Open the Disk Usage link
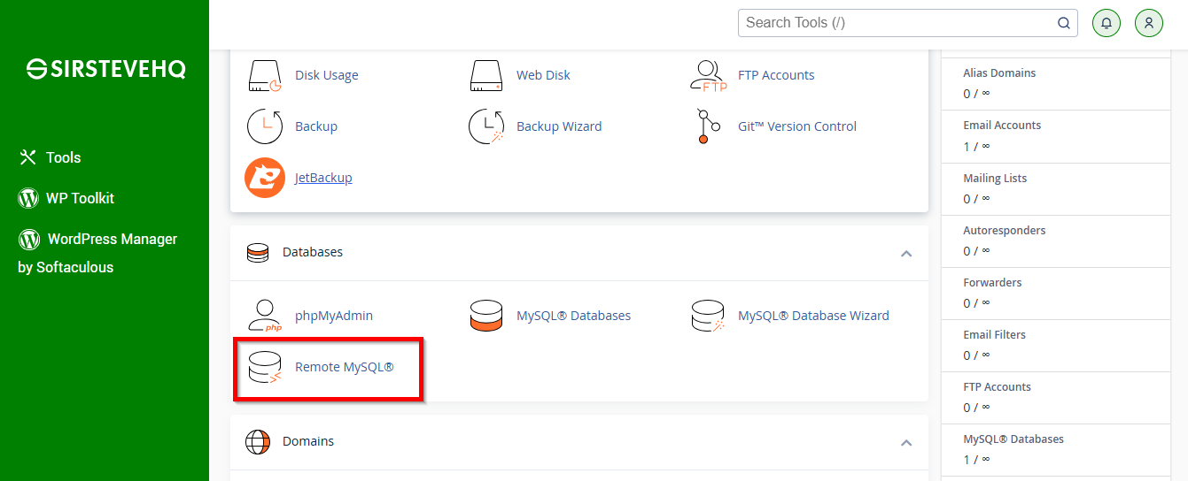Image resolution: width=1188 pixels, height=481 pixels. click(x=327, y=75)
